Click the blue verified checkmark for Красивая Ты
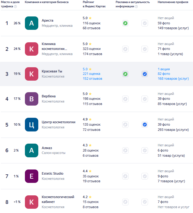This screenshot has width=193, height=213. (x=145, y=74)
